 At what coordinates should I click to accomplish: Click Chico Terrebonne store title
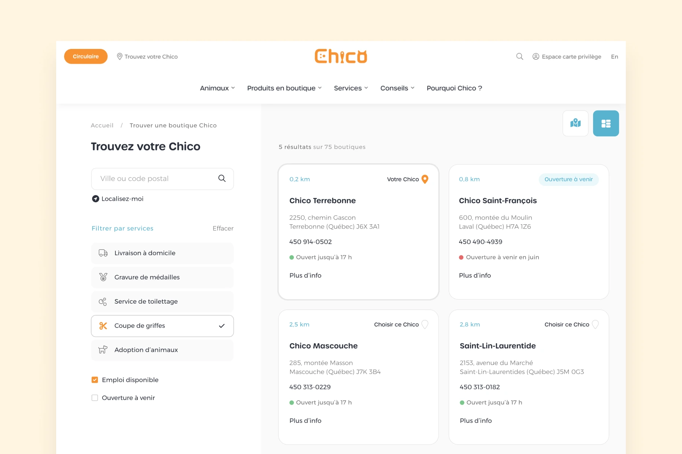[322, 201]
